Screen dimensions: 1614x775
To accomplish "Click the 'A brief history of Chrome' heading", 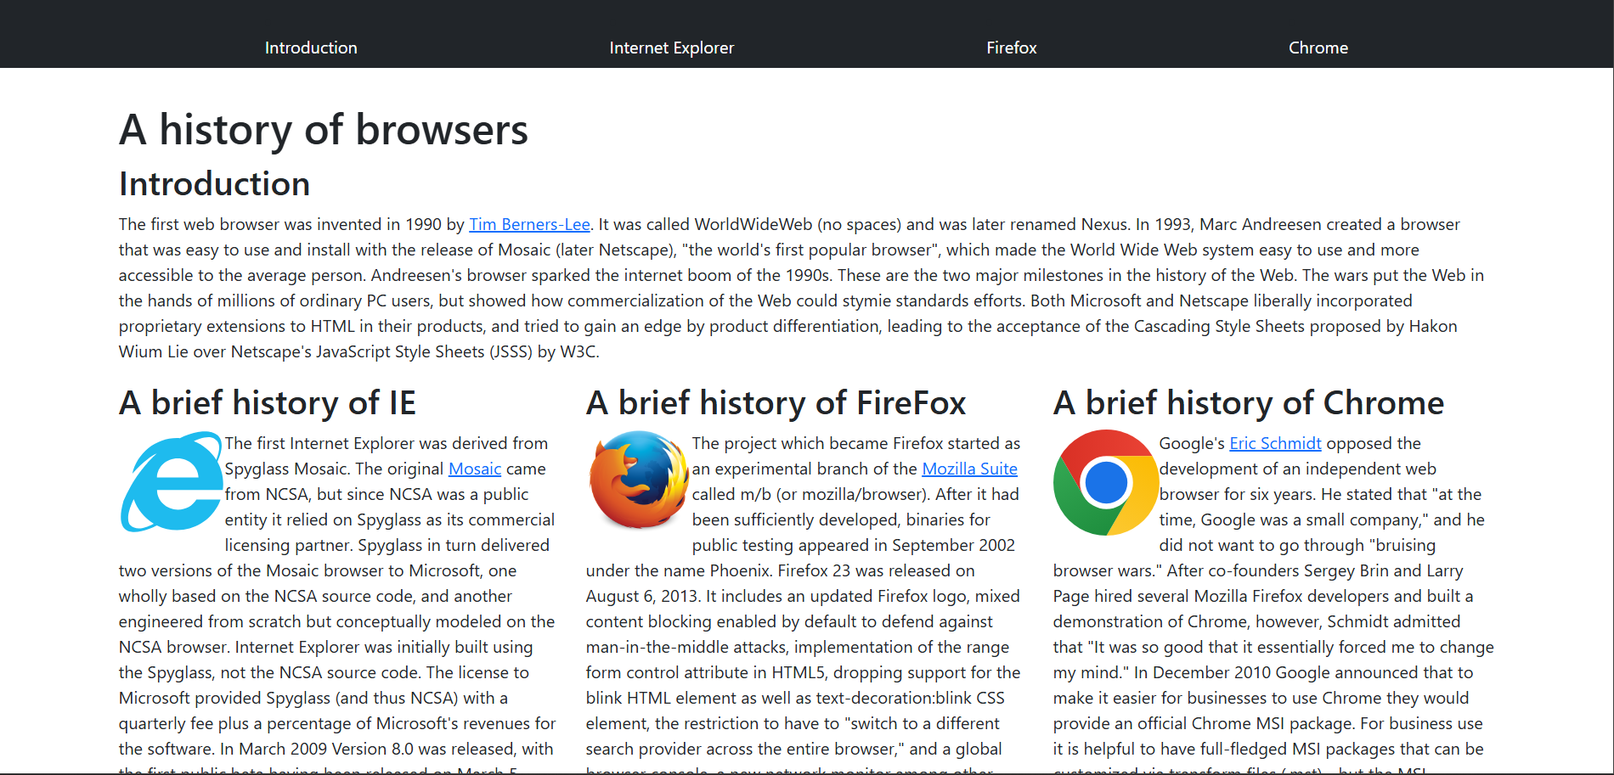I will [1248, 402].
